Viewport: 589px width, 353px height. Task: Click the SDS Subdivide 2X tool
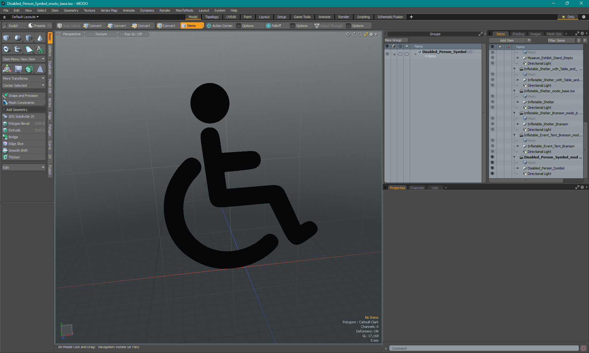point(24,116)
